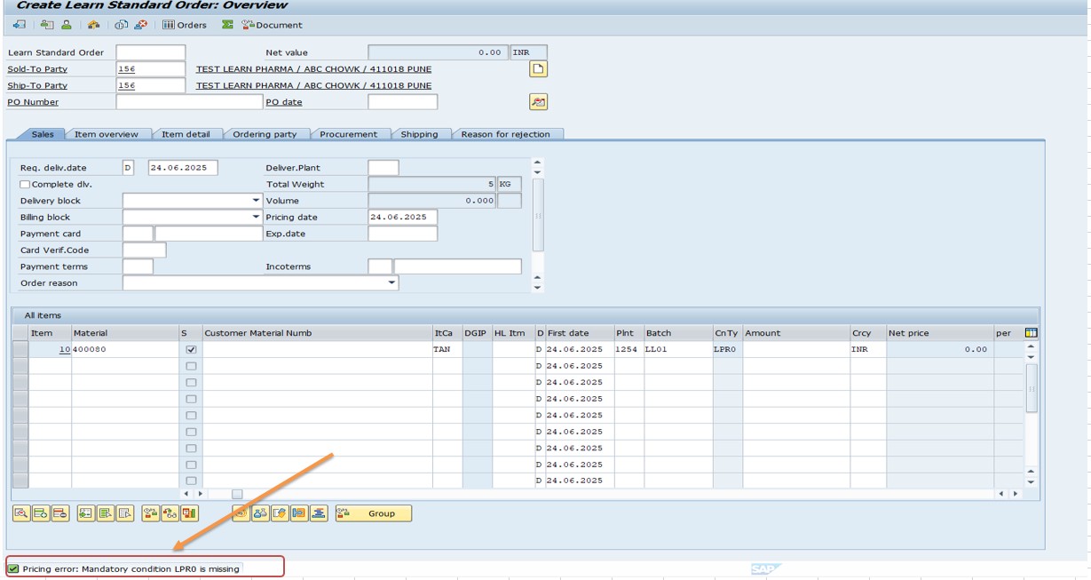Click the header output preview icon by Net value
Viewport: 1091px width, 580px height.
tap(538, 69)
